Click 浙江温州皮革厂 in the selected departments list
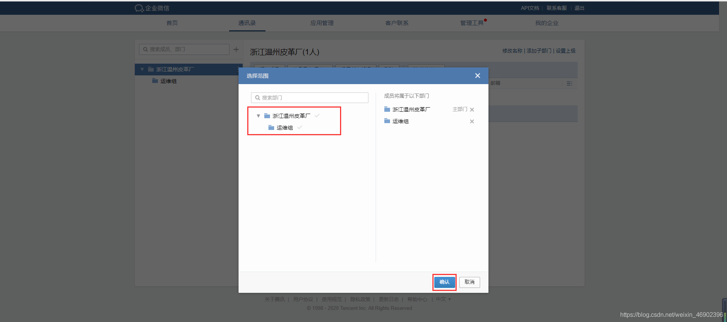Image resolution: width=727 pixels, height=322 pixels. (407, 109)
